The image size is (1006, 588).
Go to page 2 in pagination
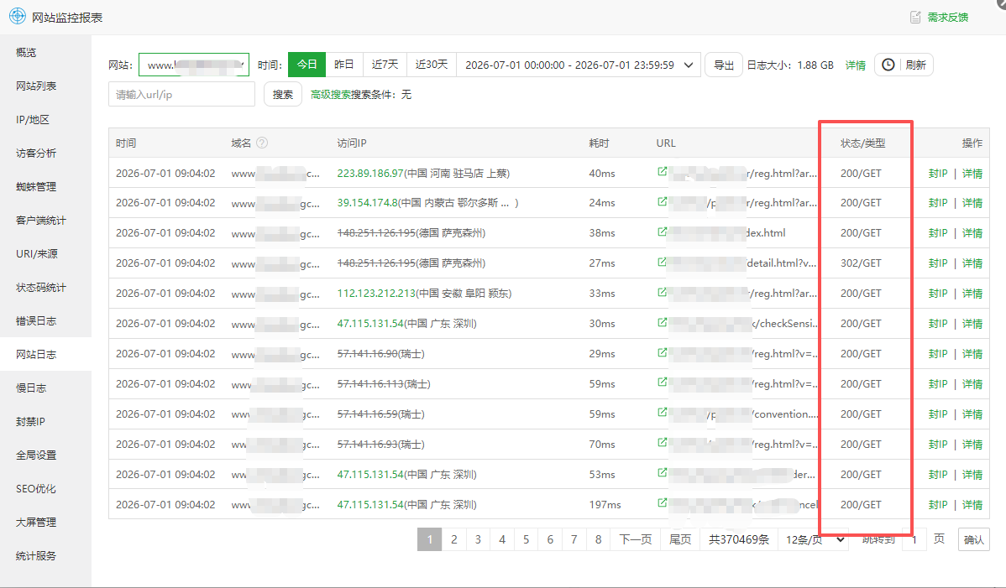pyautogui.click(x=453, y=540)
